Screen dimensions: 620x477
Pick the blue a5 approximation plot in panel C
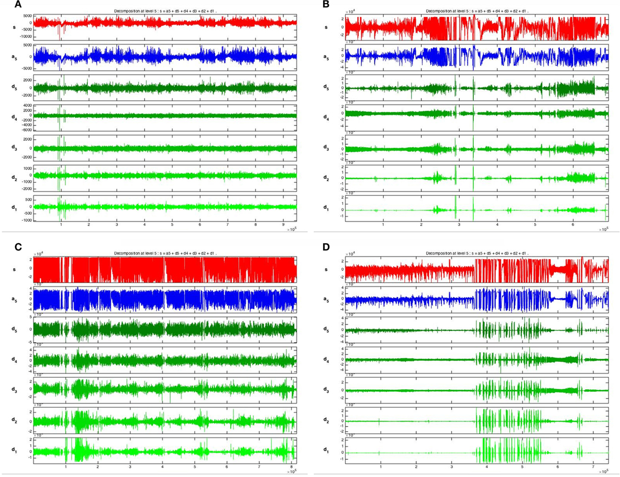click(165, 299)
